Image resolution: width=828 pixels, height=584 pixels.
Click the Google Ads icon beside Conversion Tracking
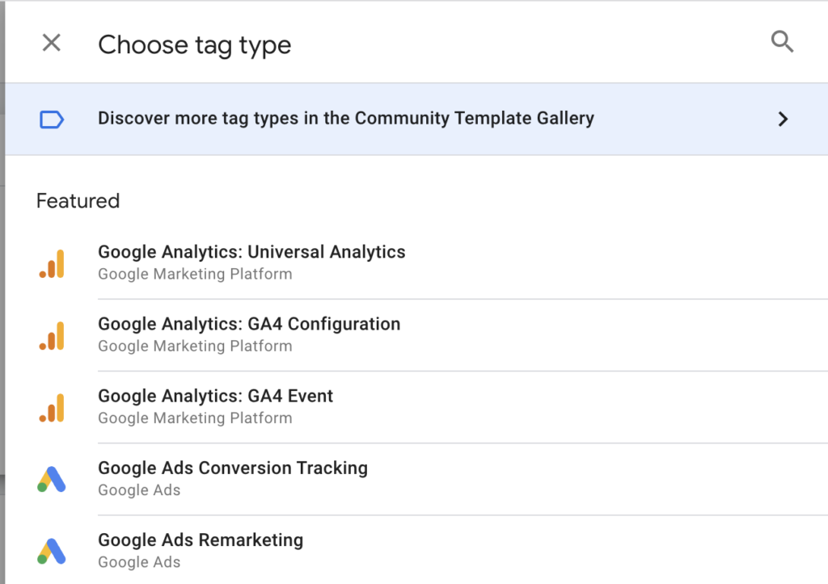tap(52, 478)
